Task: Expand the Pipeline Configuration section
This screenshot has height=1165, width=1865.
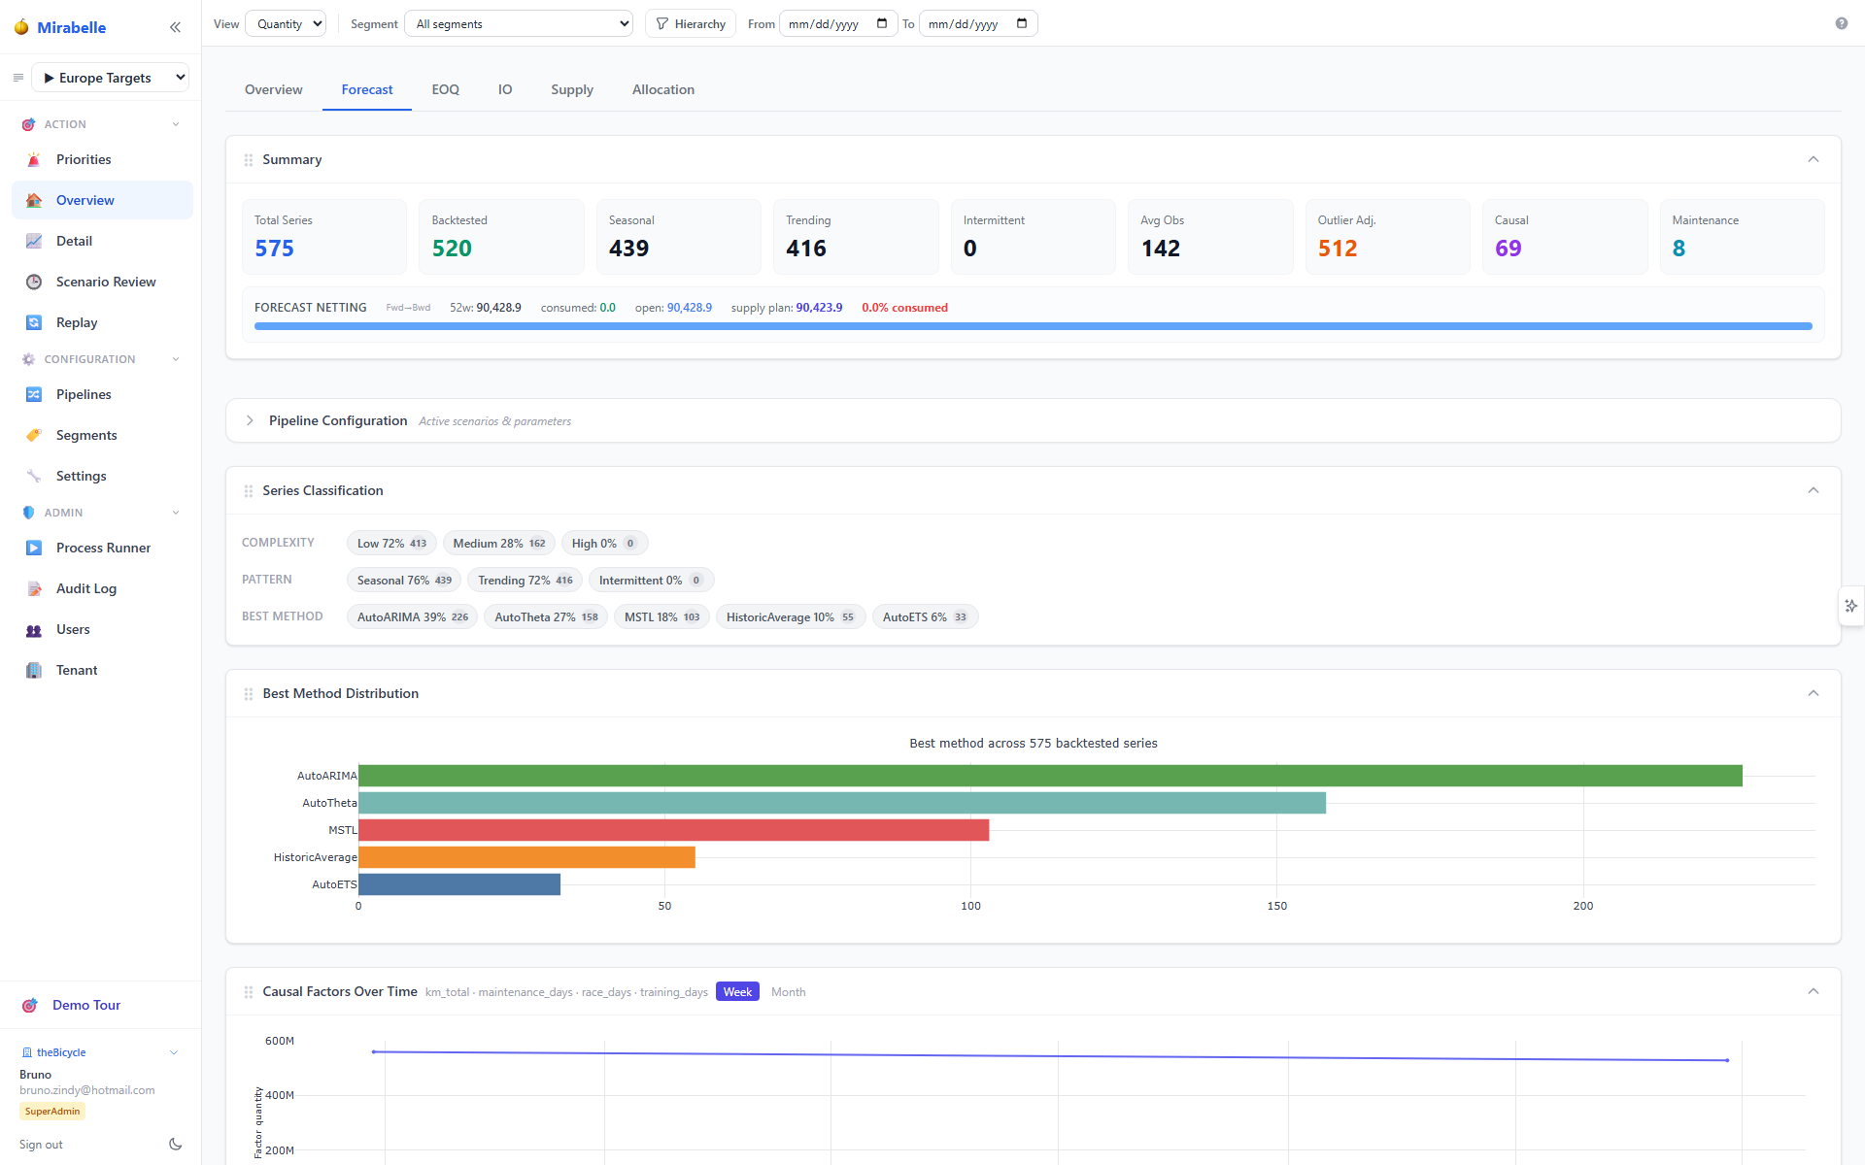Action: [250, 420]
